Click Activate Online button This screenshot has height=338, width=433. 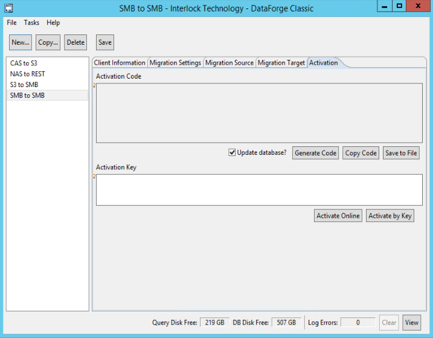coord(338,216)
